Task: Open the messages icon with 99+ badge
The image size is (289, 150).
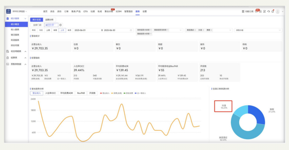Action: [256, 11]
